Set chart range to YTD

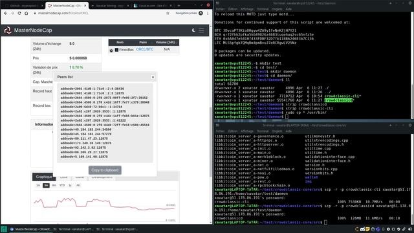coord(62,185)
